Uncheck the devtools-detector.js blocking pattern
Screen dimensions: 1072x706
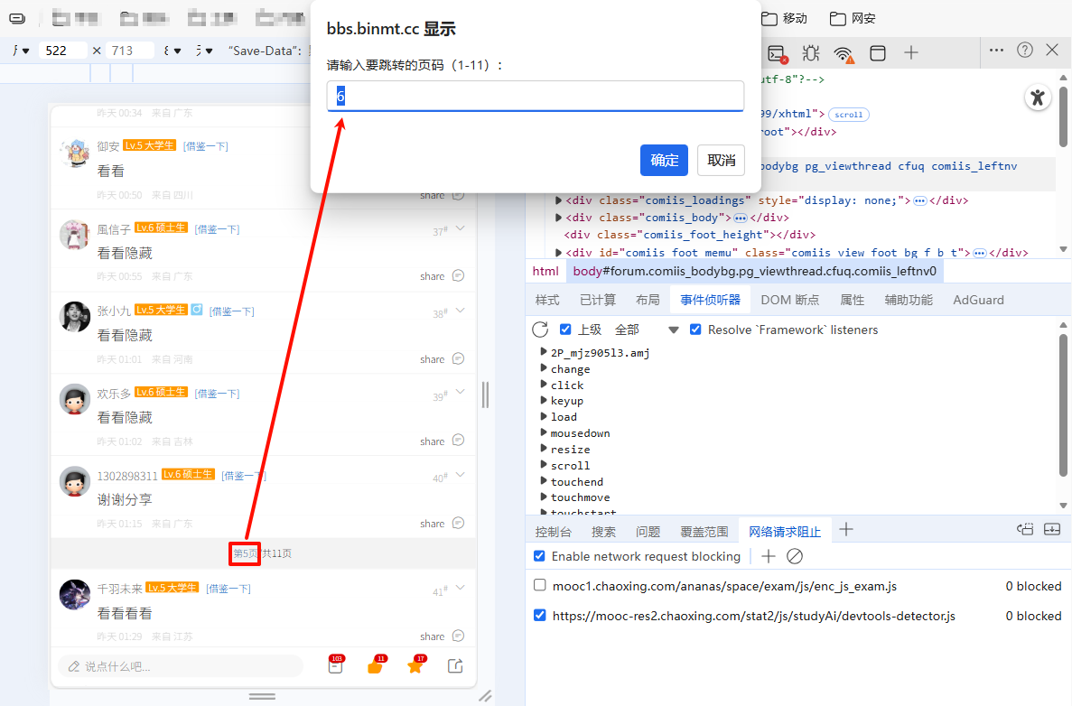(540, 615)
